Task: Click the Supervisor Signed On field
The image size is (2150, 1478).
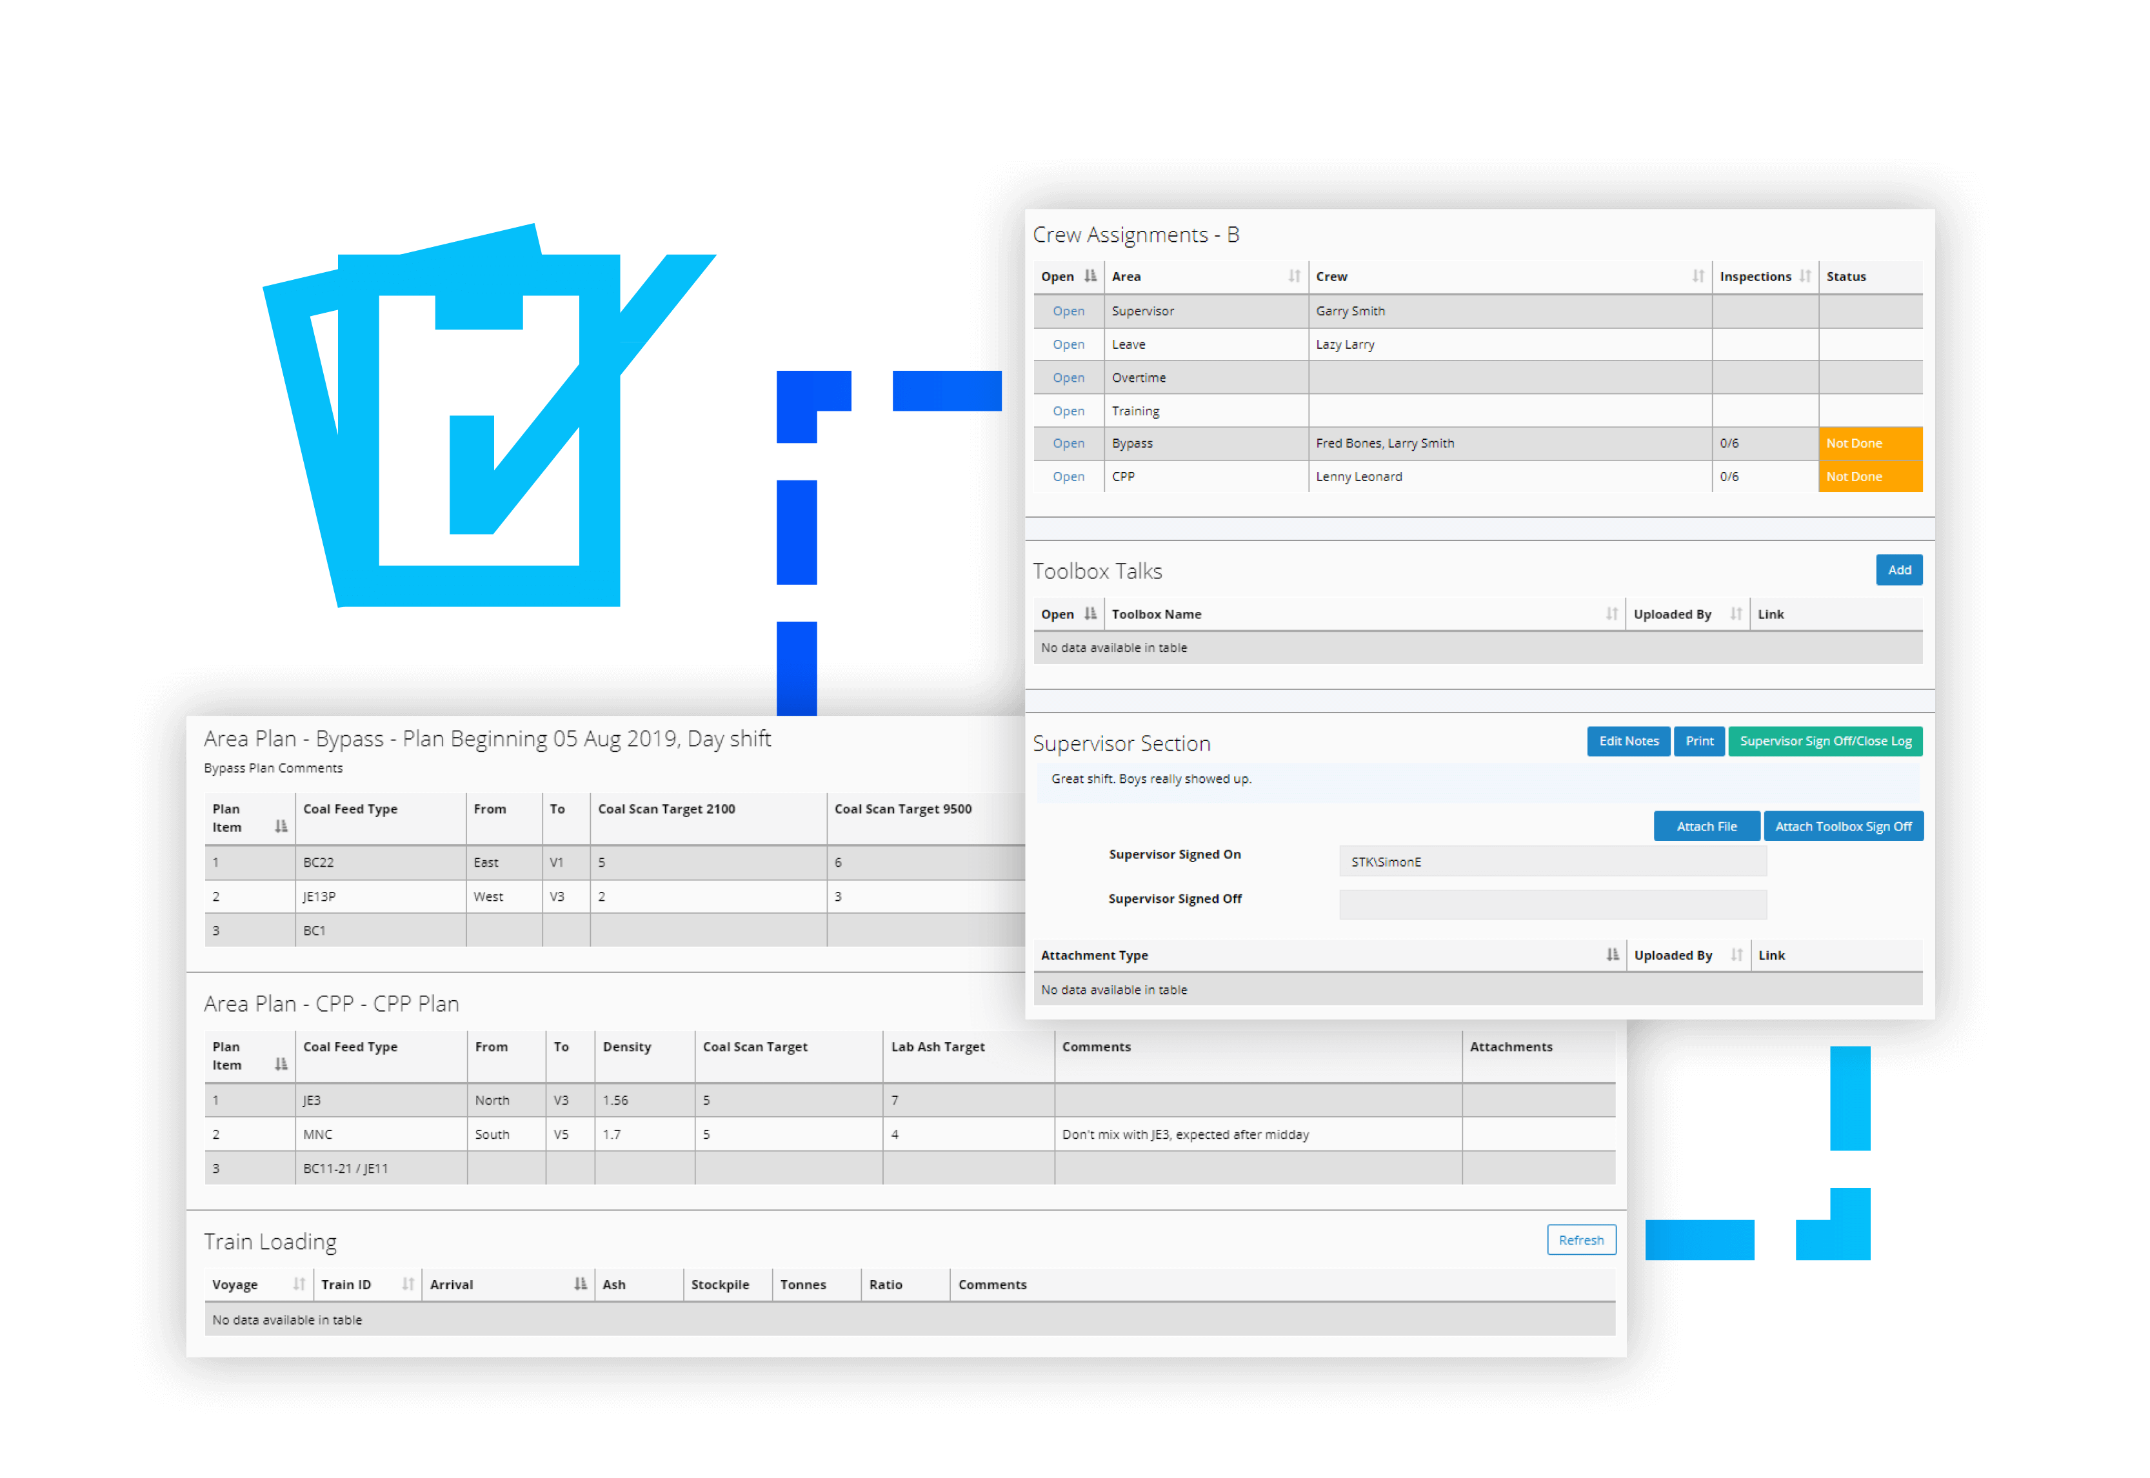Action: pos(1553,862)
